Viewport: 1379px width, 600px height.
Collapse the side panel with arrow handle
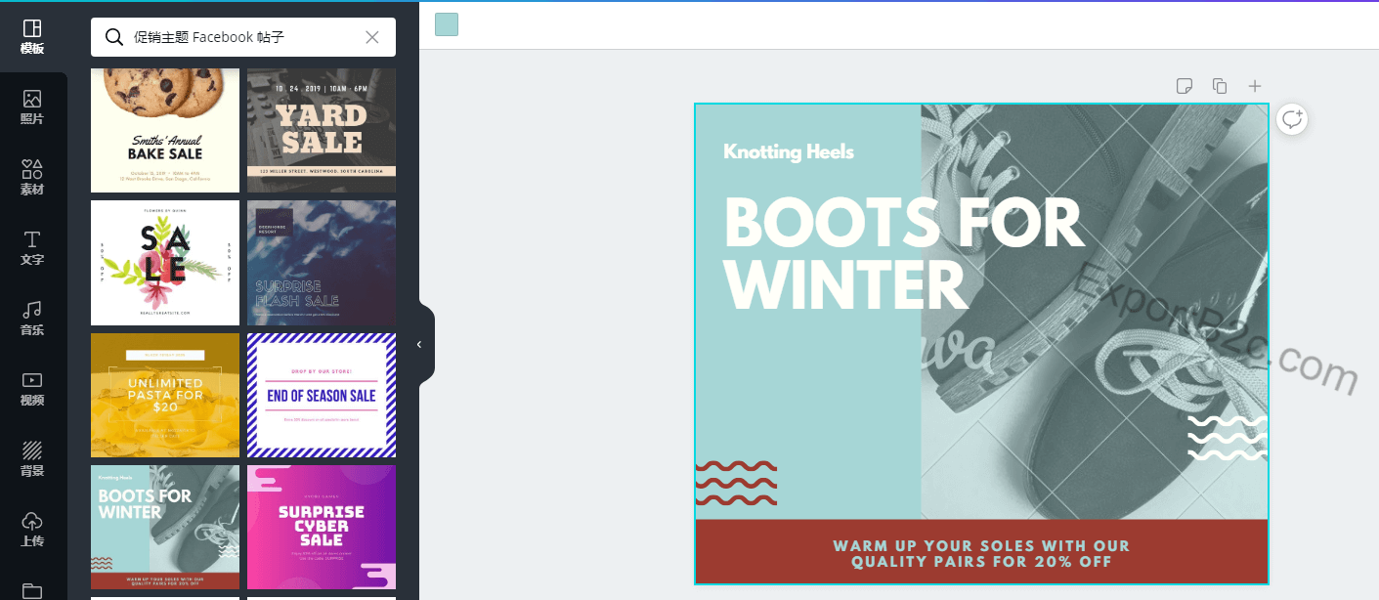[420, 344]
